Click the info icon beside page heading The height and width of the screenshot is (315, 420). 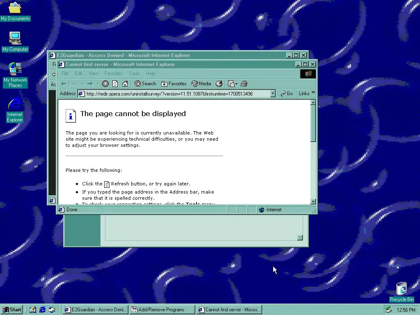point(71,116)
